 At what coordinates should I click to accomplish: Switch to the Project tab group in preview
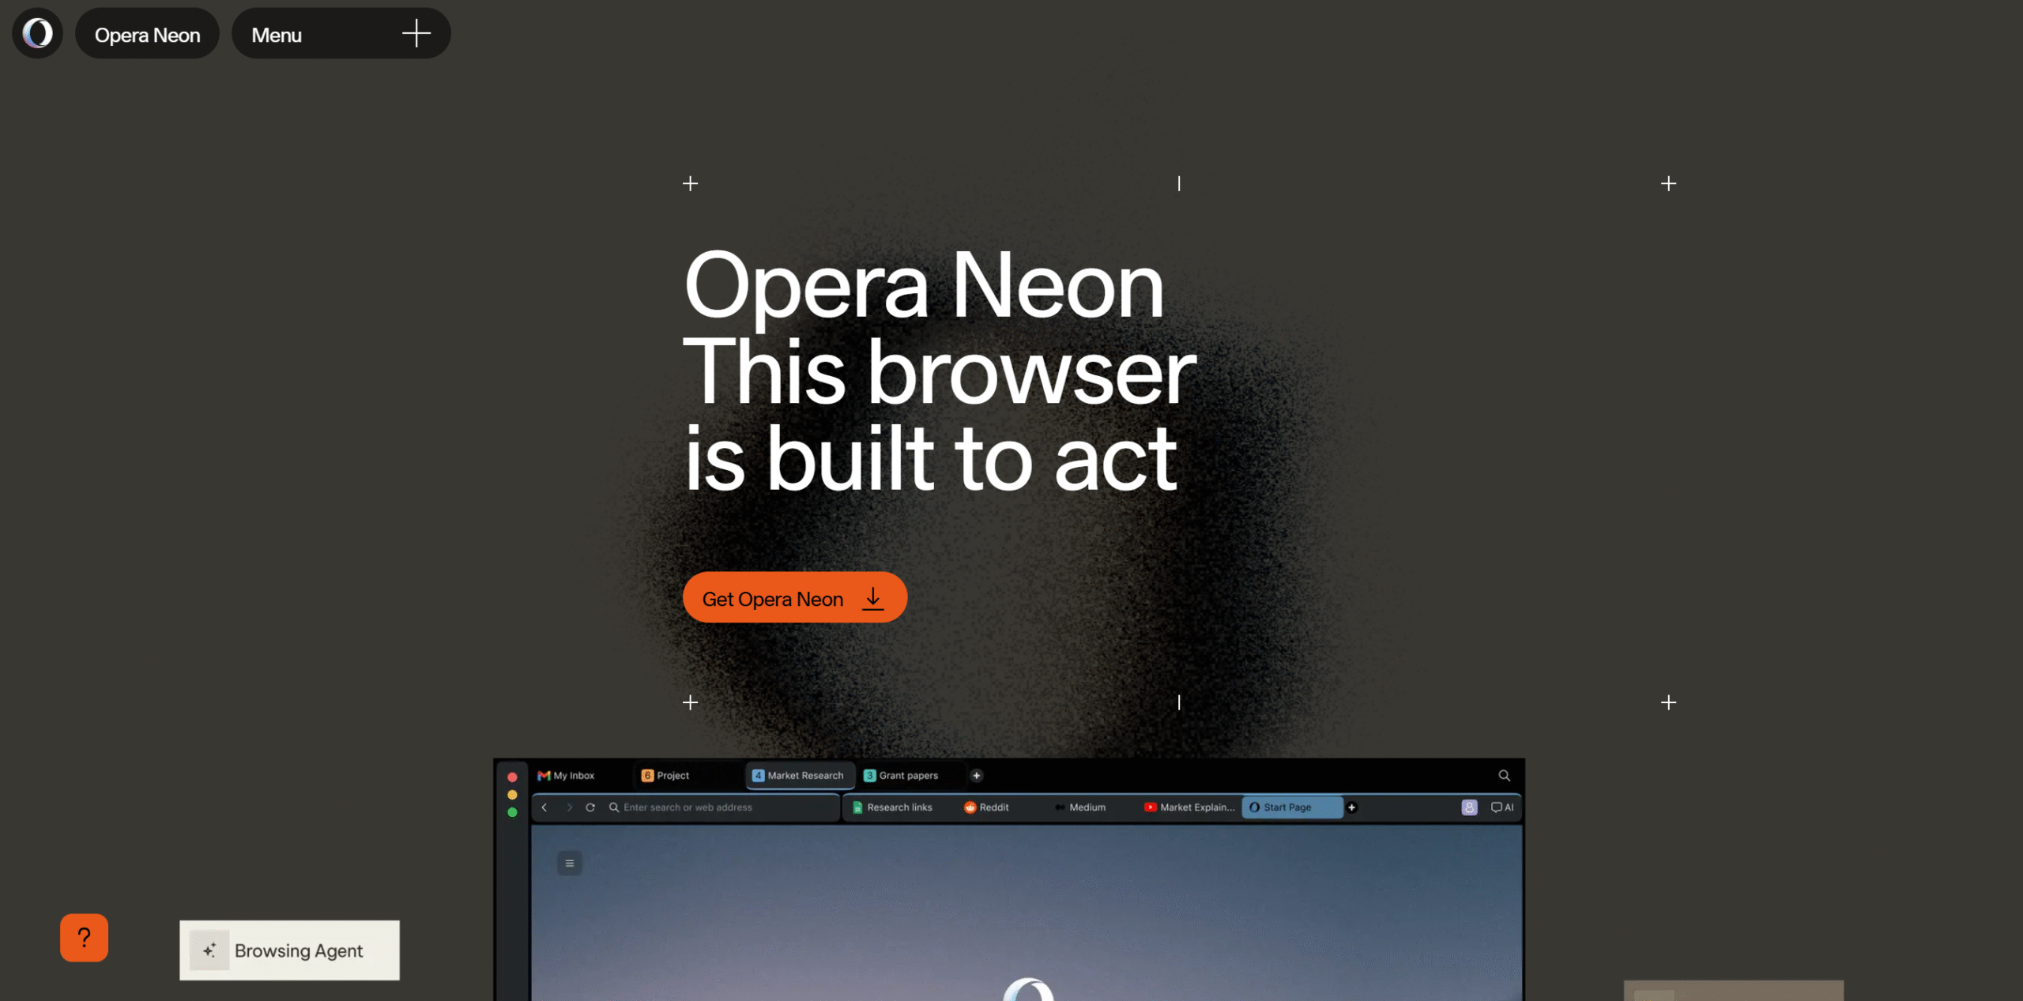[665, 776]
